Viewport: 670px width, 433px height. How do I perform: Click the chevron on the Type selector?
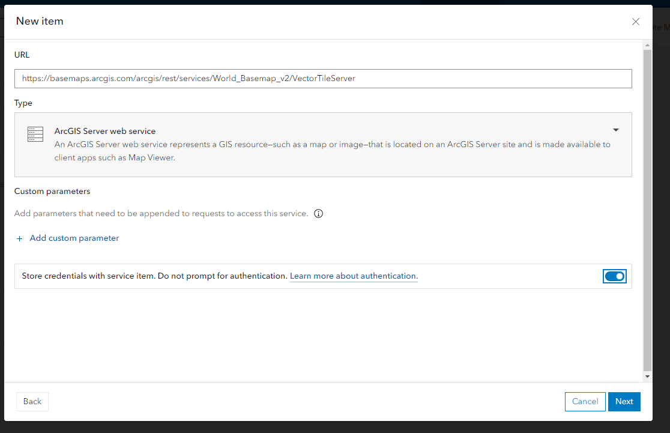click(615, 130)
